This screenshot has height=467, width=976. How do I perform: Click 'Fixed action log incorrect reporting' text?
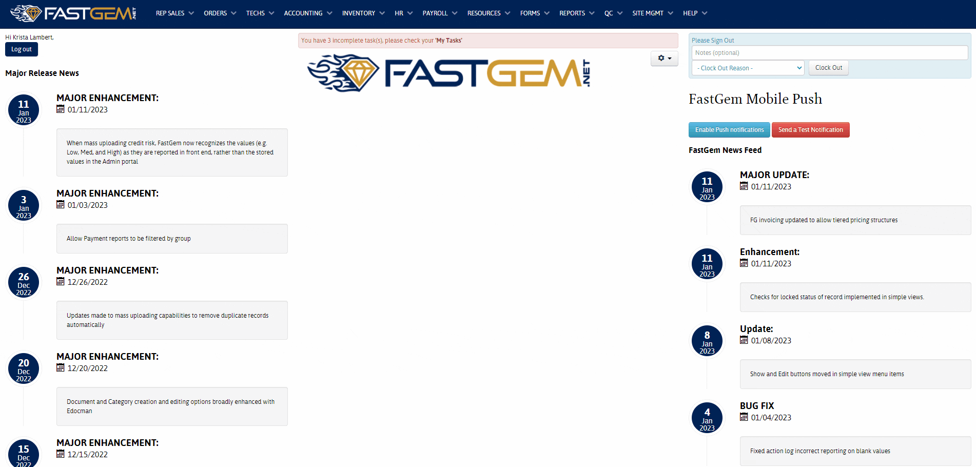coord(820,451)
